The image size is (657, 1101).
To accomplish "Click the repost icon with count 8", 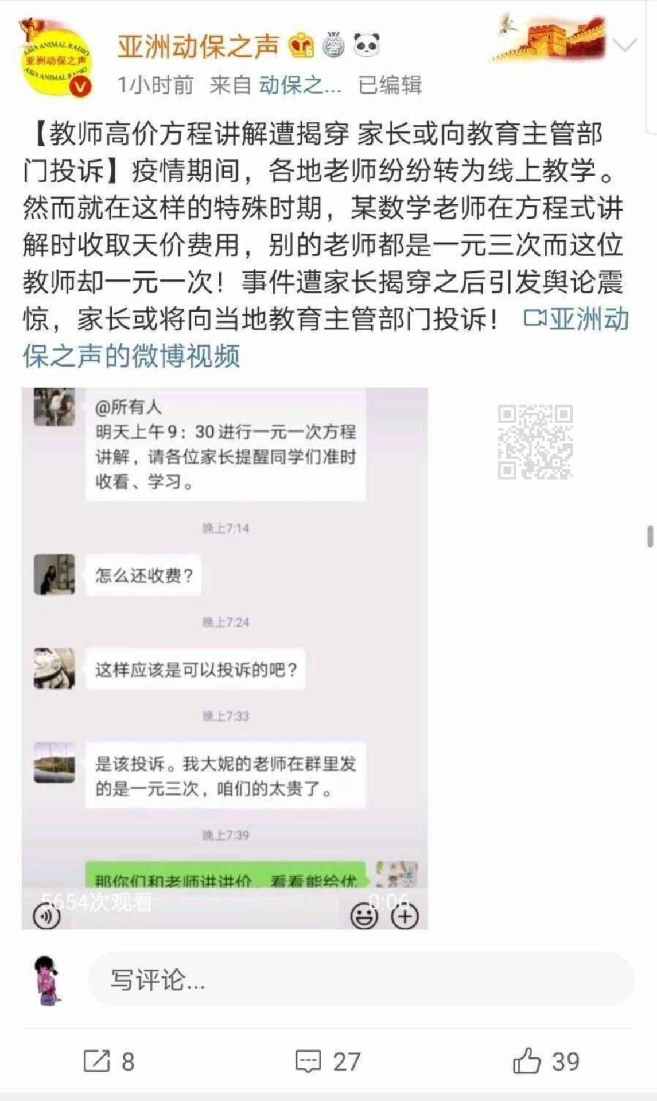I will pyautogui.click(x=109, y=1061).
